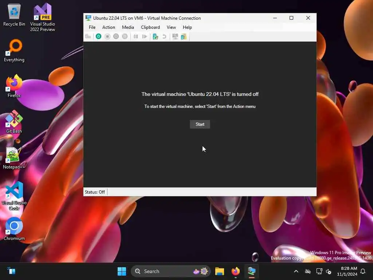Open the Action menu
Viewport: 373px width, 280px height.
point(109,27)
